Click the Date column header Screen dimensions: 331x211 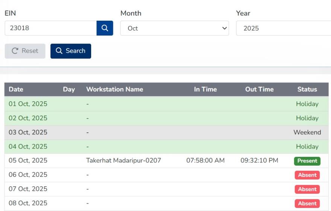(16, 90)
